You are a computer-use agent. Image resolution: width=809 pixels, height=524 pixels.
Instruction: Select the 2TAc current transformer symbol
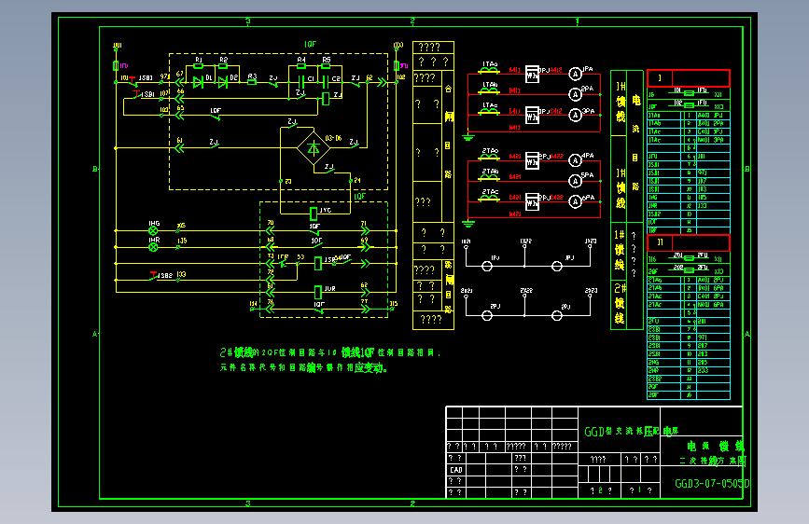489,199
